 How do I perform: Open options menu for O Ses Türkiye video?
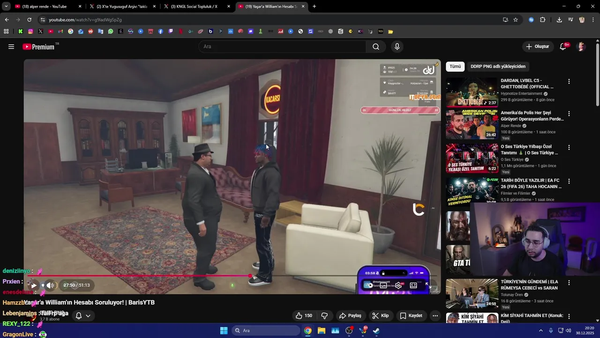coord(569,147)
